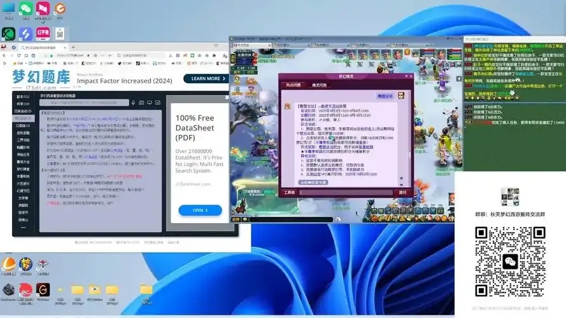Viewport: 566px width, 318px height.
Task: Select the 热点问题 tab in 梦幻精灵
Action: coord(293,85)
